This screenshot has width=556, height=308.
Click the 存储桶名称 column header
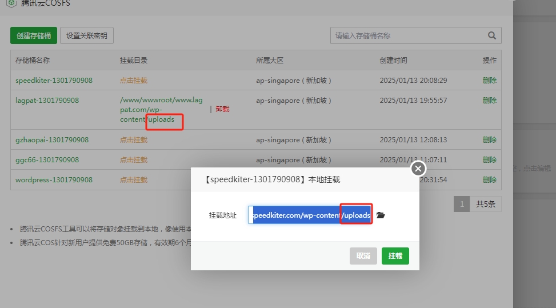33,61
